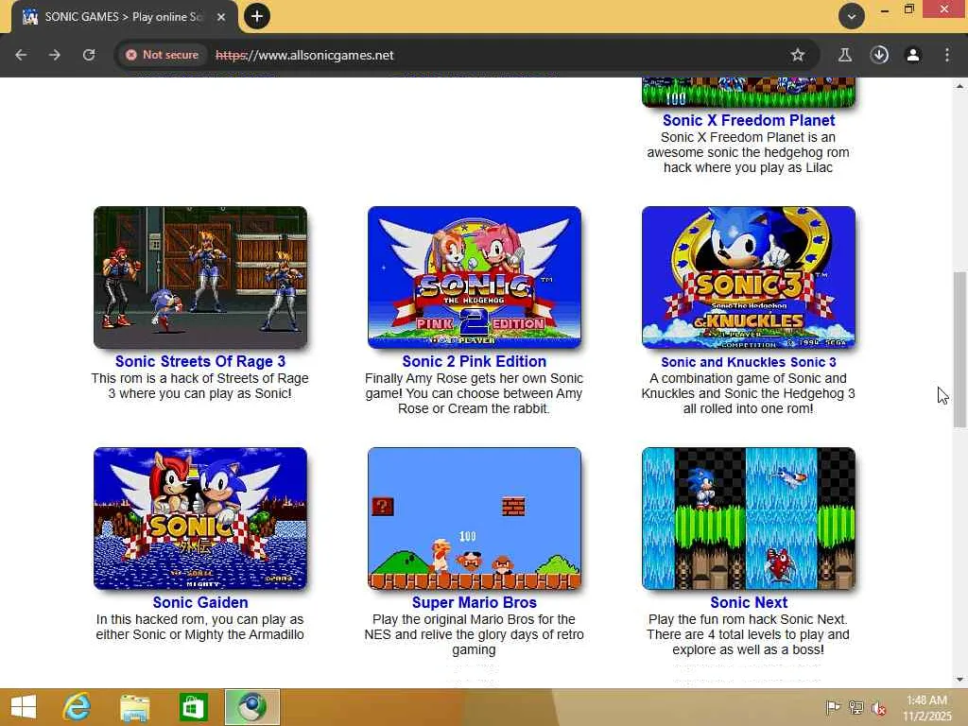The width and height of the screenshot is (968, 726).
Task: Launch Internet Explorer from the taskbar
Action: [78, 707]
